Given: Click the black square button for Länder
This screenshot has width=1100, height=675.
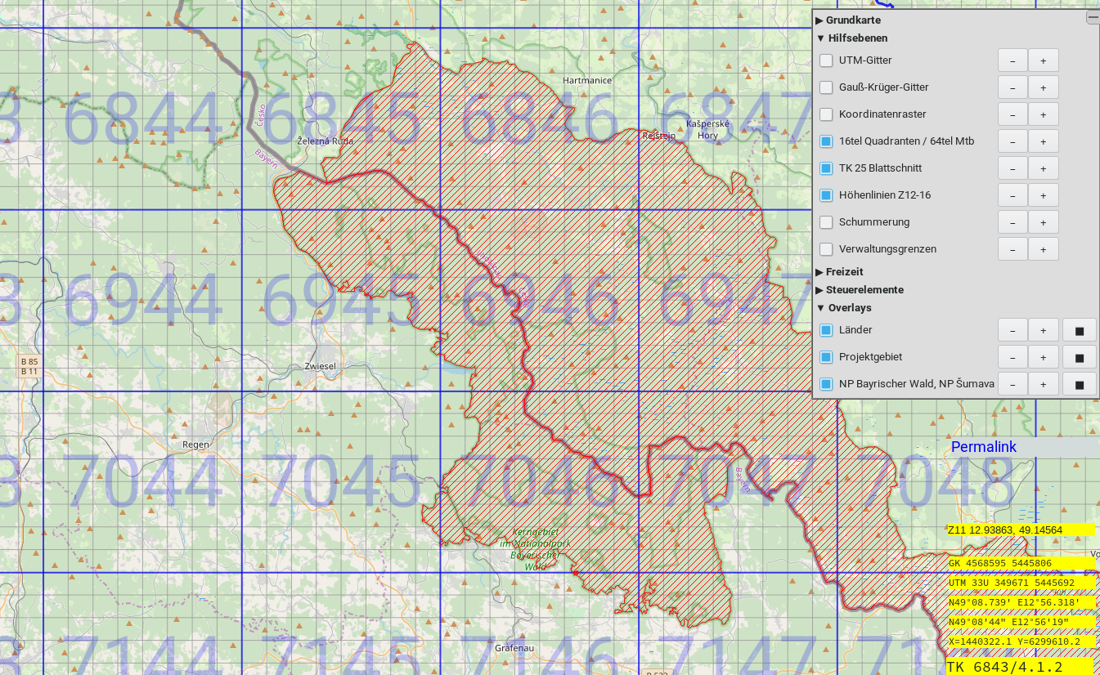Looking at the screenshot, I should pos(1079,330).
